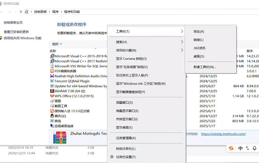Sort by the 版本 column header
259x163 pixels.
tap(250, 51)
